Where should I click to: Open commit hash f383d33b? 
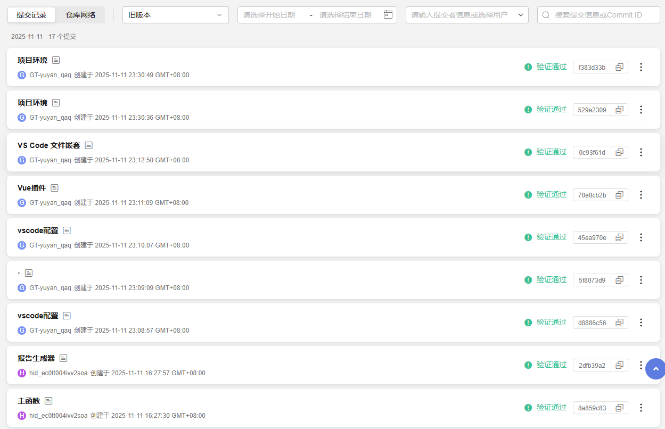pyautogui.click(x=592, y=67)
